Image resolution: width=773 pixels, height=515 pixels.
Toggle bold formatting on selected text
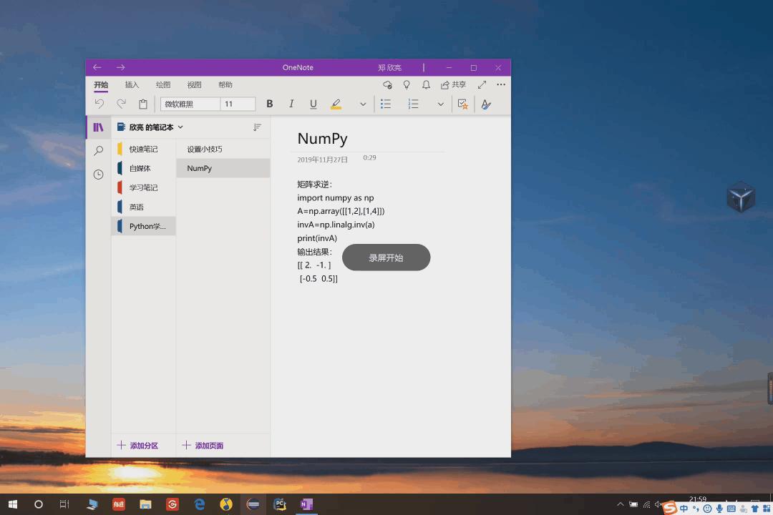click(269, 104)
